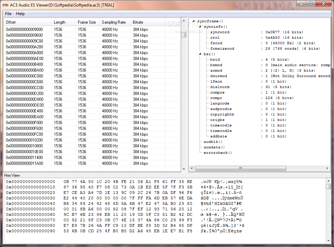Click hex row at address 0x0000000000000090
Image resolution: width=334 pixels, height=247 pixels.
coord(124,231)
